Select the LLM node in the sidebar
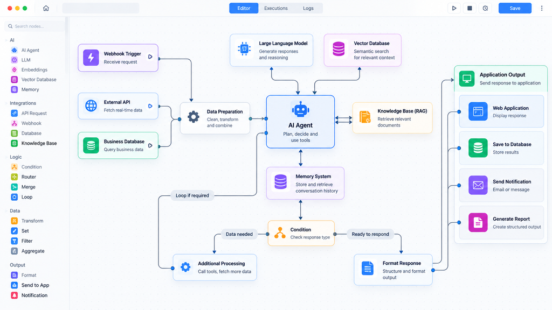This screenshot has height=310, width=552. coord(26,60)
